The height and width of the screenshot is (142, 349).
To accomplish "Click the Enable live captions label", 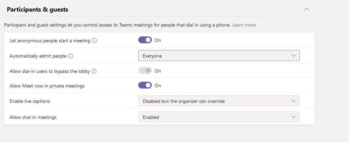I will [x=30, y=101].
